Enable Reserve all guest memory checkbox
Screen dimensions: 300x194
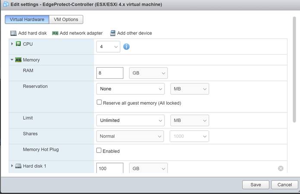tap(99, 102)
